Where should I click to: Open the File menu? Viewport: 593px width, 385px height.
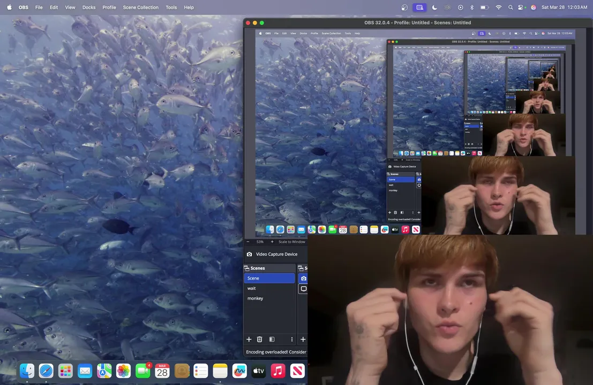(39, 7)
